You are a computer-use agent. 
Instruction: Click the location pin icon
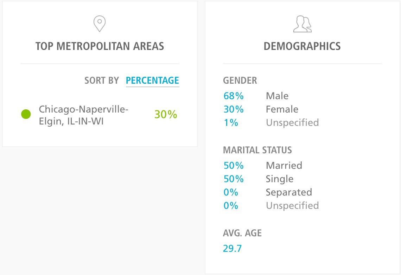click(x=100, y=24)
